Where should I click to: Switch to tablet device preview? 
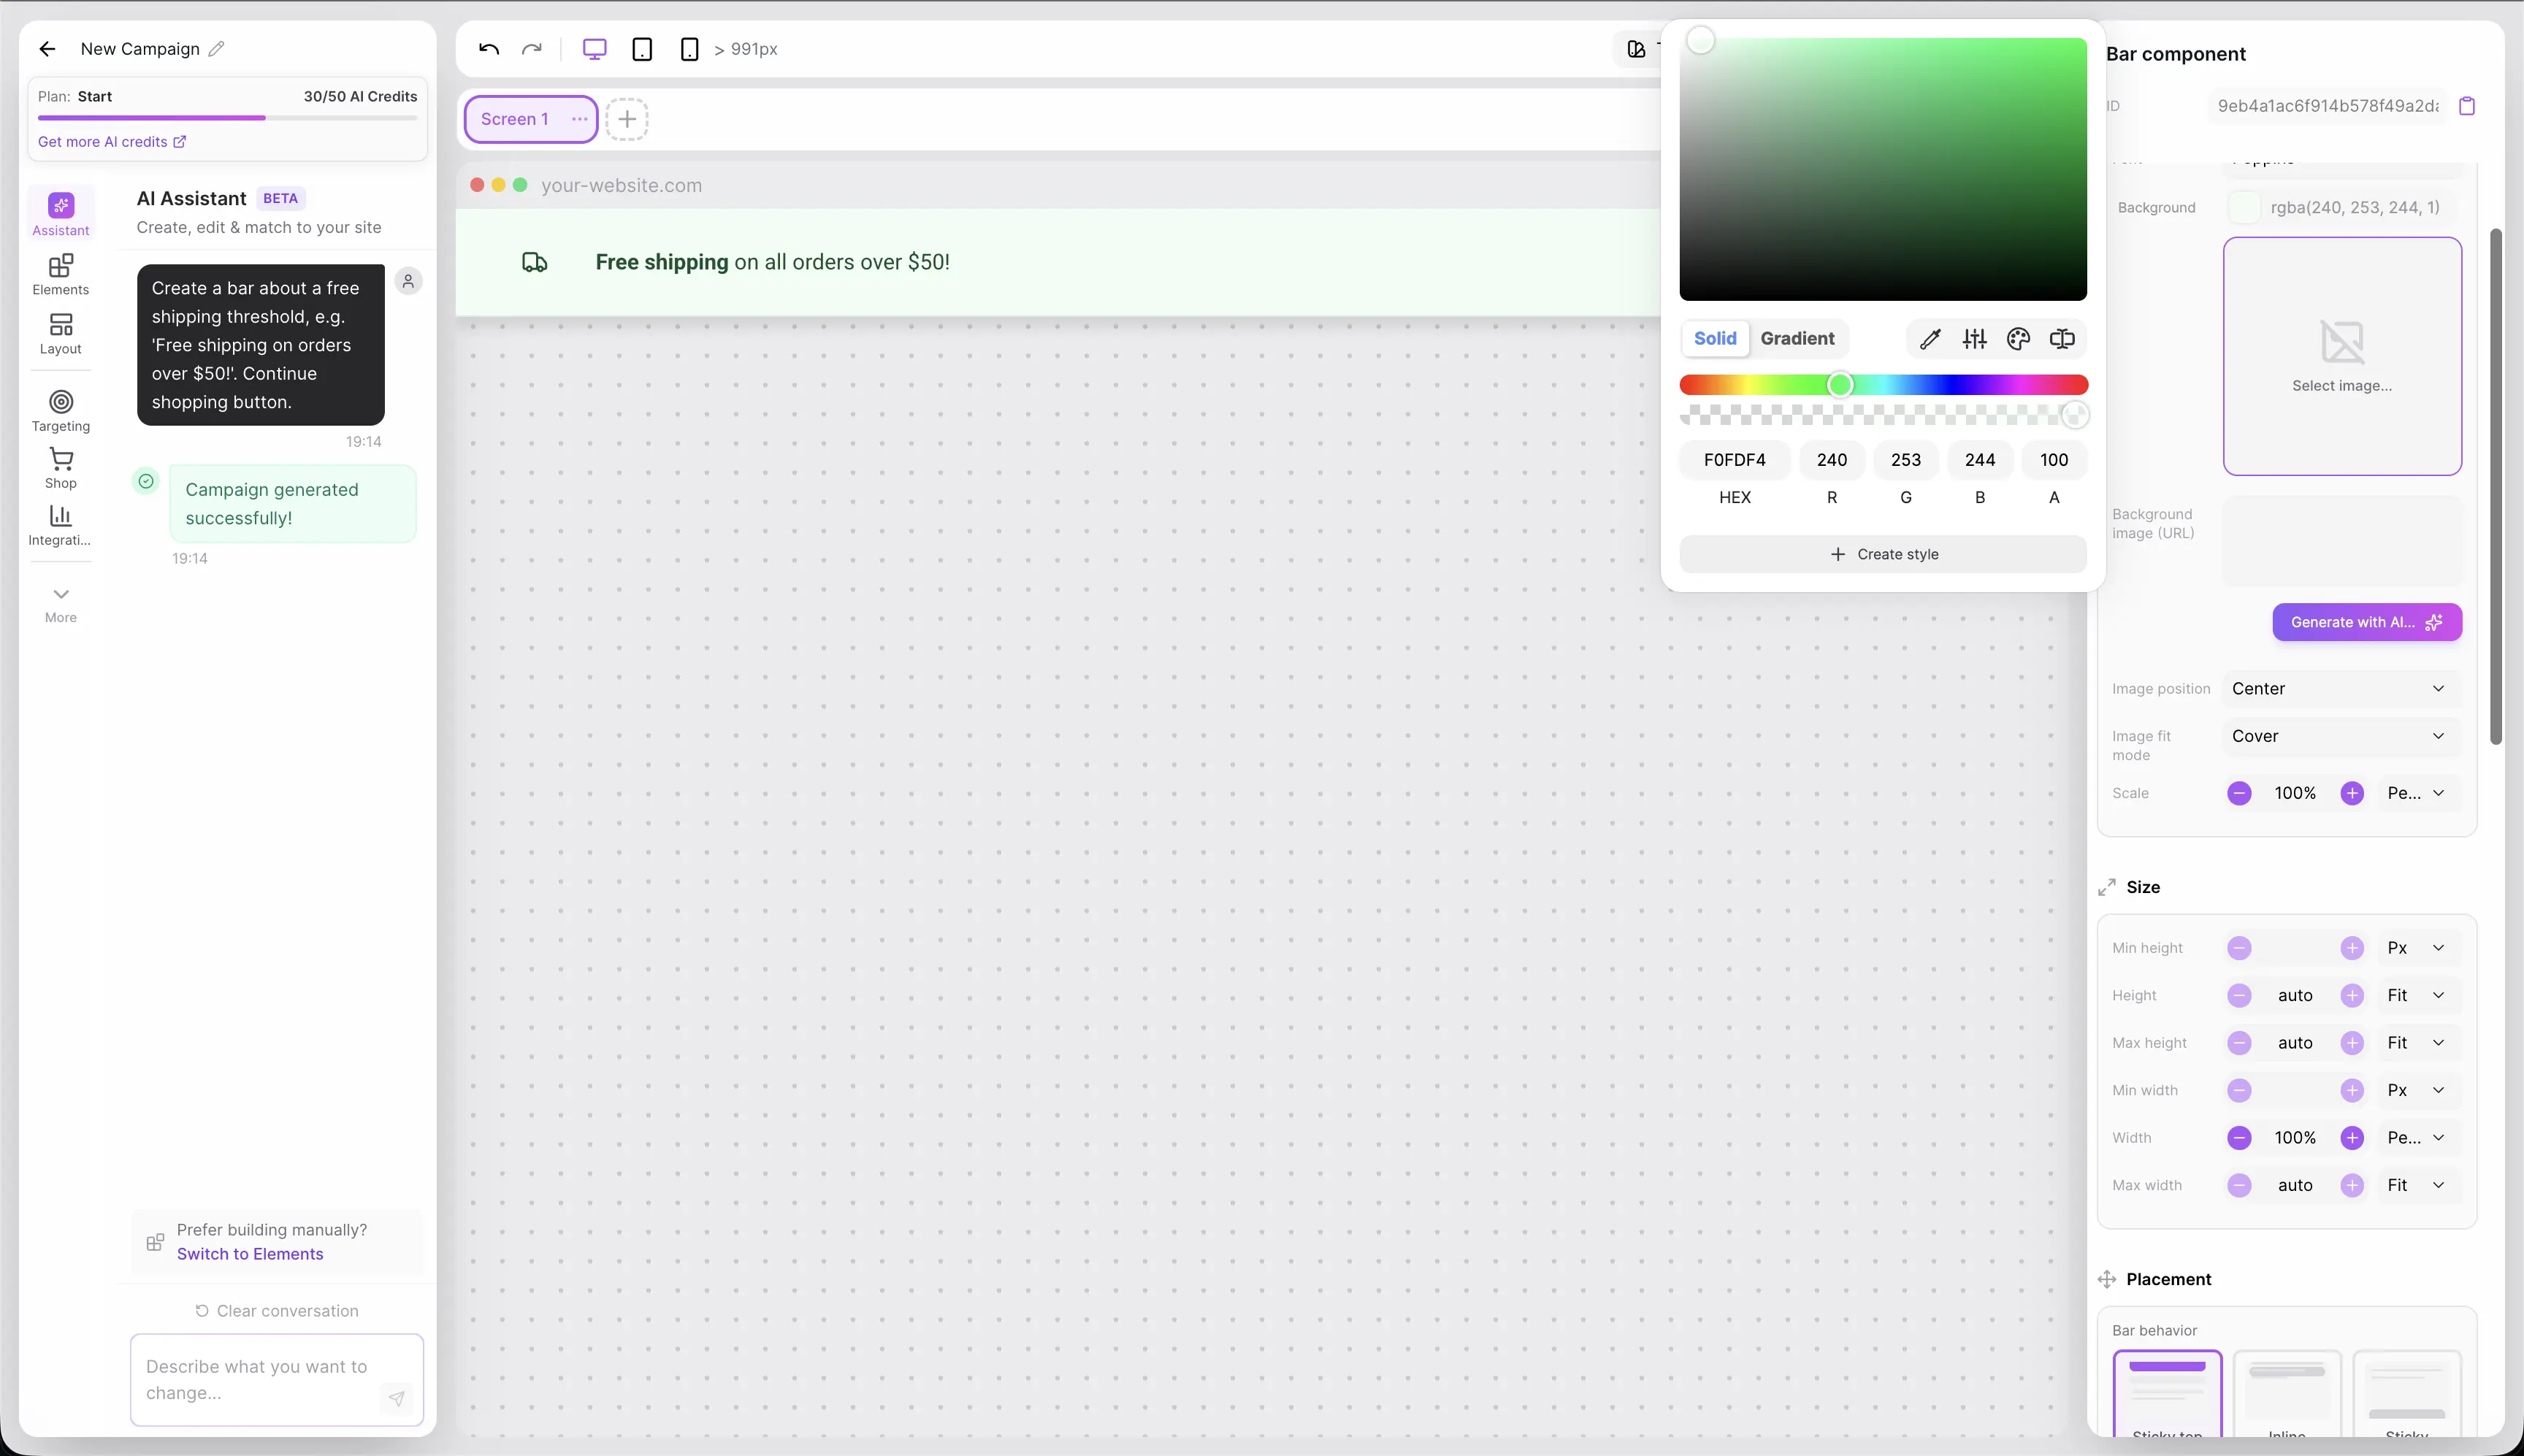tap(642, 49)
